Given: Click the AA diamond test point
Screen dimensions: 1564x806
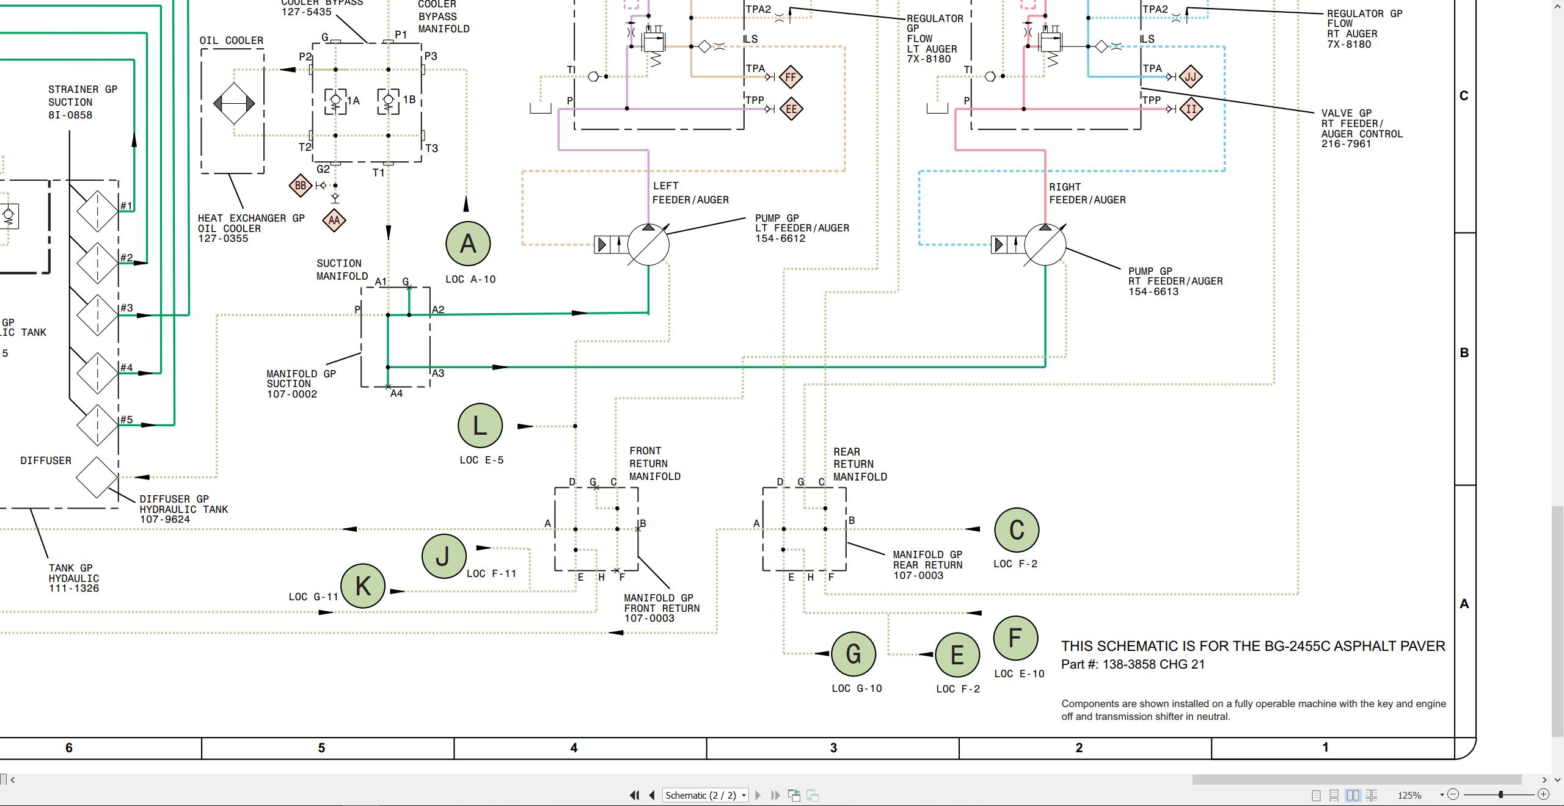Looking at the screenshot, I should (334, 220).
